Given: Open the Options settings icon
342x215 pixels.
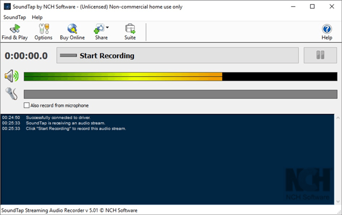Looking at the screenshot, I should click(x=43, y=32).
